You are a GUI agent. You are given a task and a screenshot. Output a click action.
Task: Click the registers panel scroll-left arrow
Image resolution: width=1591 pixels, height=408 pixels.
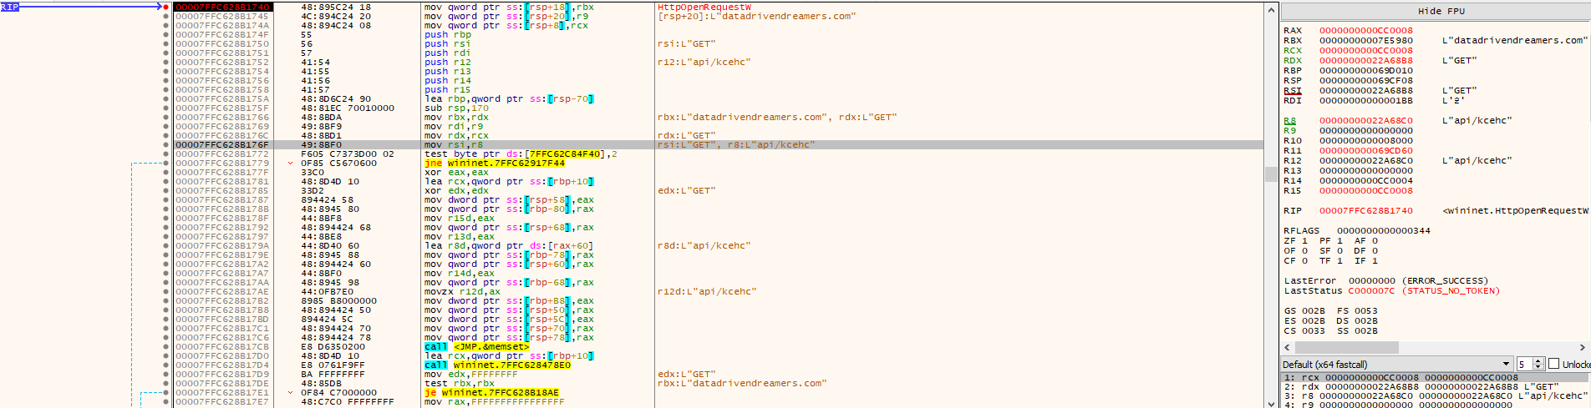(1288, 347)
